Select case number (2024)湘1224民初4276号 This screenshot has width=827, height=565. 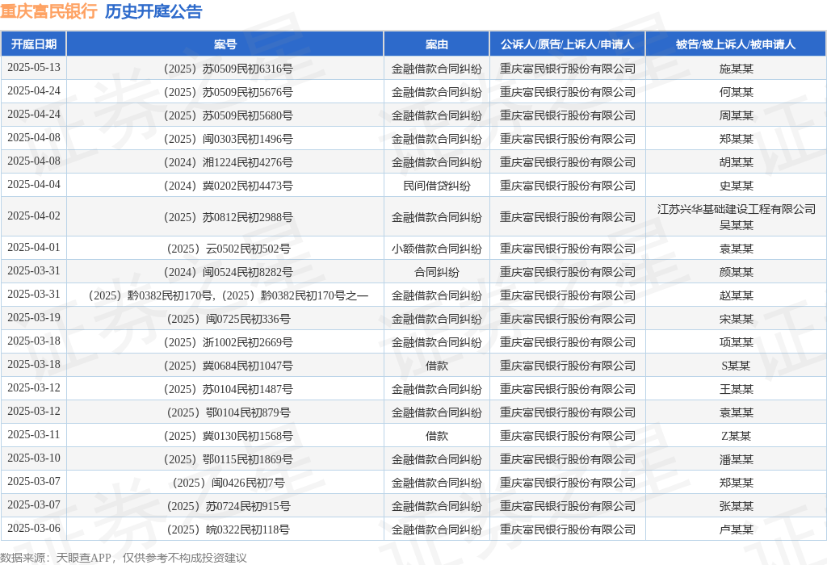click(x=229, y=162)
